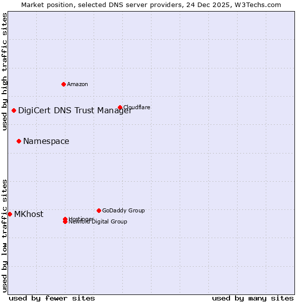
Task: Click the 'Namespace' label text
Action: click(x=46, y=141)
